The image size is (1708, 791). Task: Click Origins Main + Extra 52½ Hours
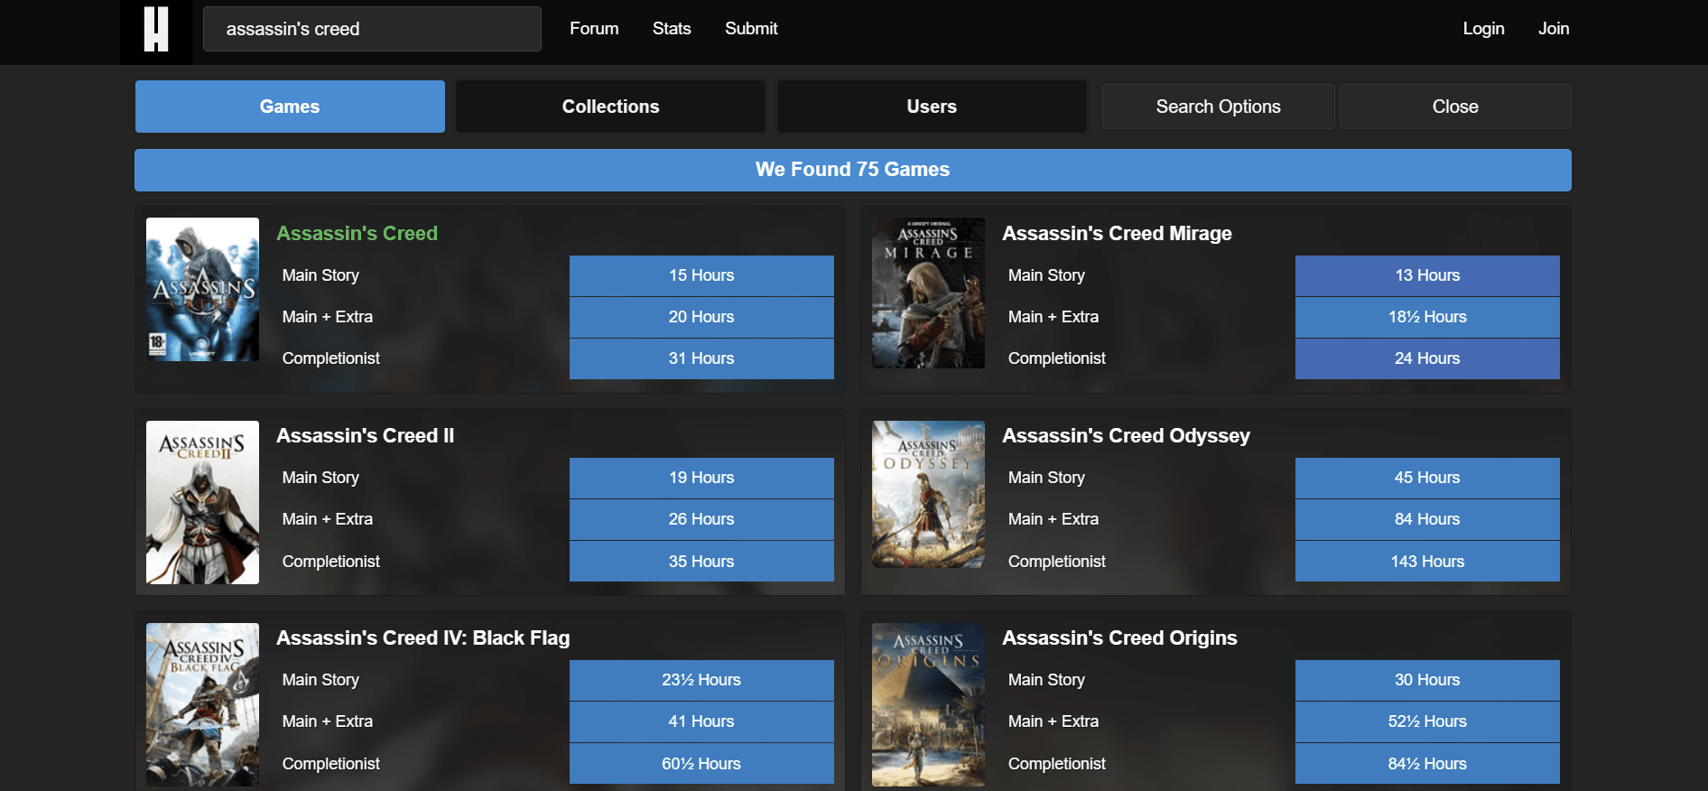click(1427, 721)
